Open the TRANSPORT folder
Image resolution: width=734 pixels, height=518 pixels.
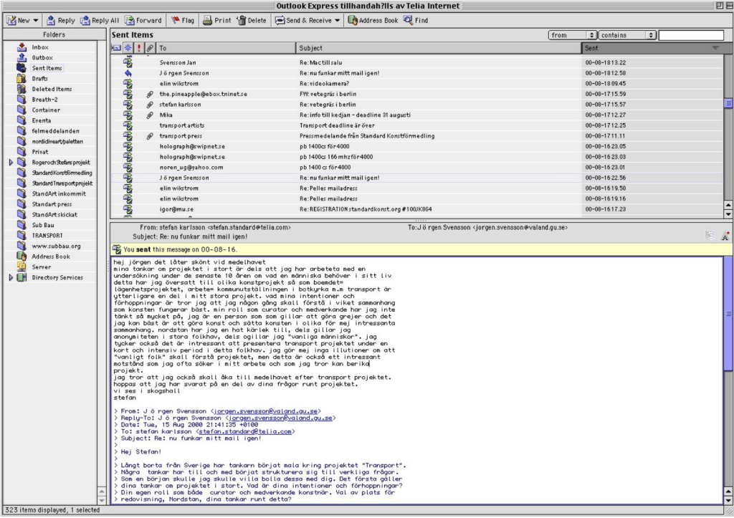[47, 236]
